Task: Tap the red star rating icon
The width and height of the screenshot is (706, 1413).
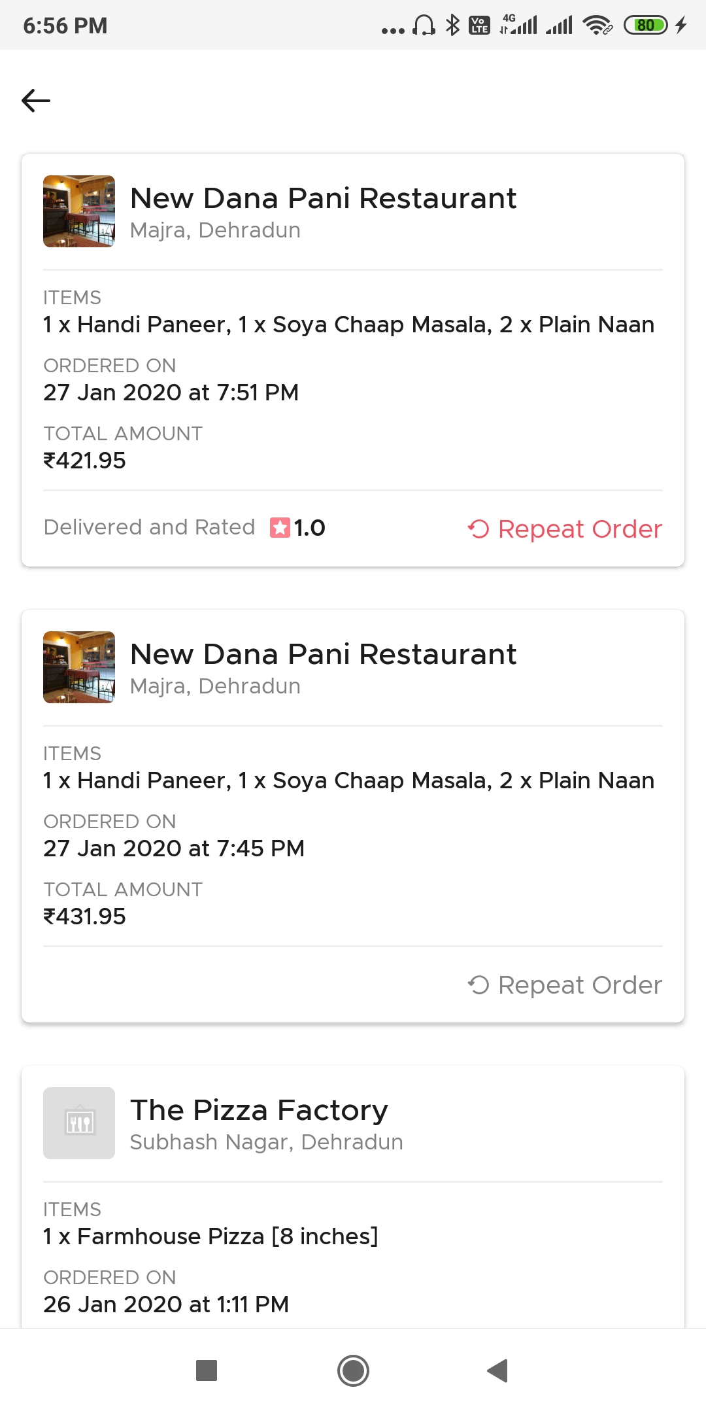Action: point(280,527)
